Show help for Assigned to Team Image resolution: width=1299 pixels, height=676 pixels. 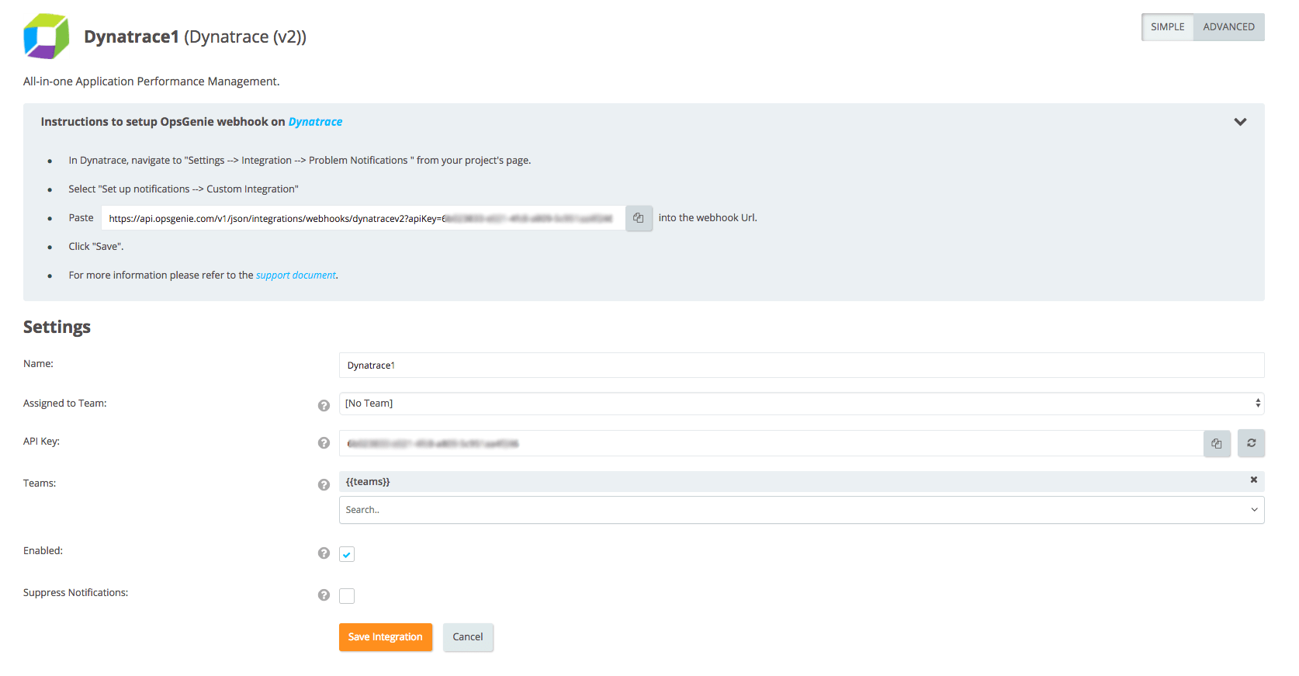(324, 405)
